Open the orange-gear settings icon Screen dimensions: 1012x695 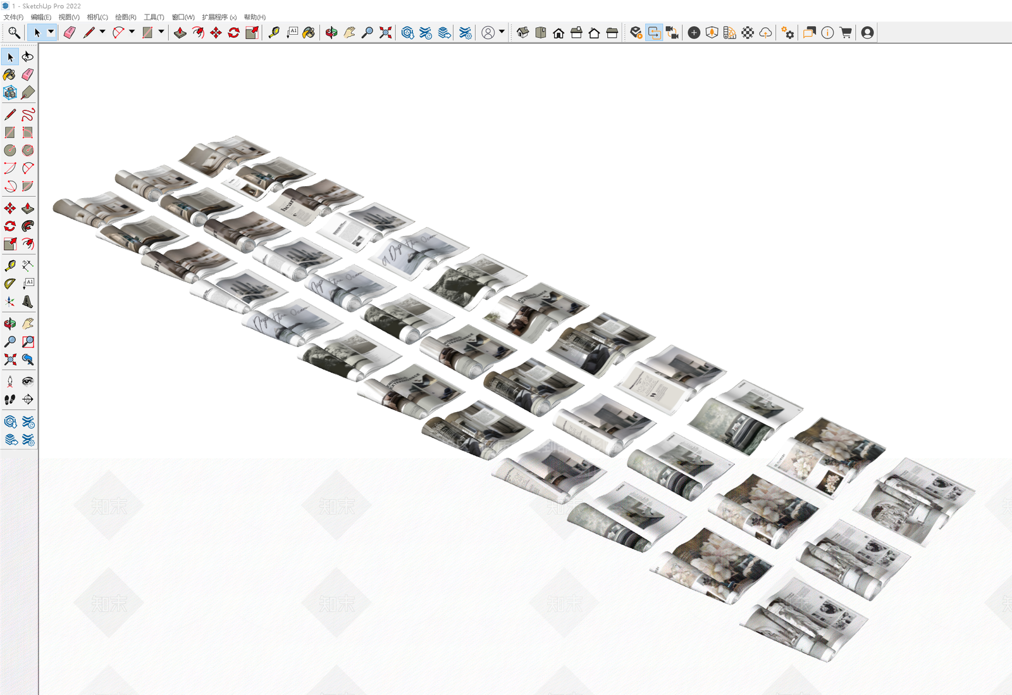[787, 33]
